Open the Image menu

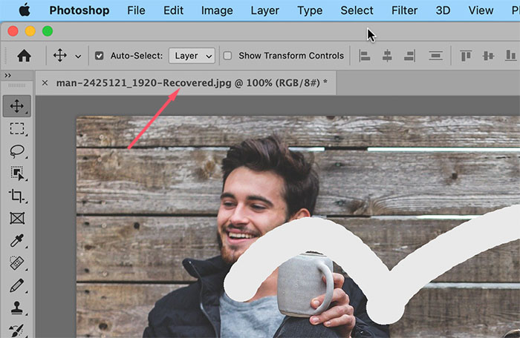pyautogui.click(x=217, y=10)
